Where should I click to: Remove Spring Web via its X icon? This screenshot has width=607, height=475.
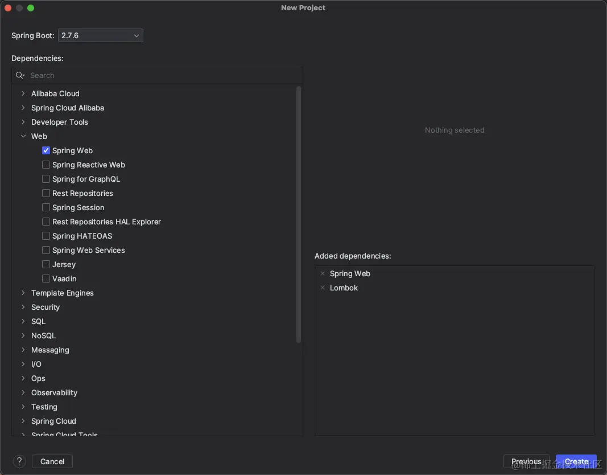coord(323,273)
